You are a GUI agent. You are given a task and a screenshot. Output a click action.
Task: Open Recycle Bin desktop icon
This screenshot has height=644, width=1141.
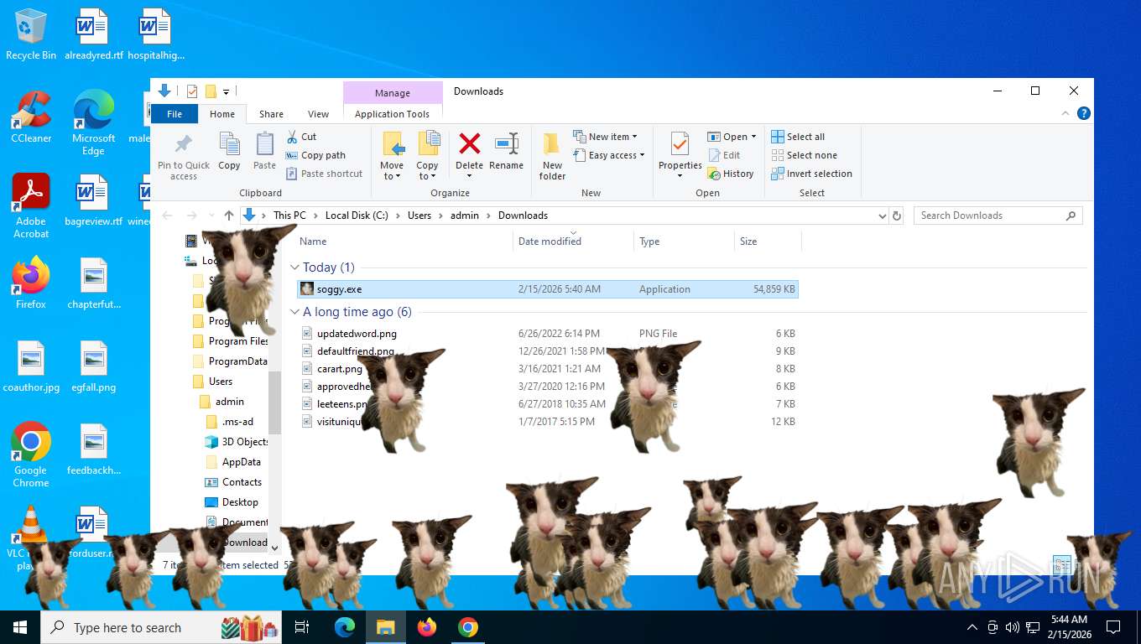tap(31, 35)
